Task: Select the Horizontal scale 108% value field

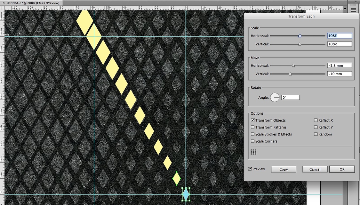Action: pyautogui.click(x=339, y=35)
